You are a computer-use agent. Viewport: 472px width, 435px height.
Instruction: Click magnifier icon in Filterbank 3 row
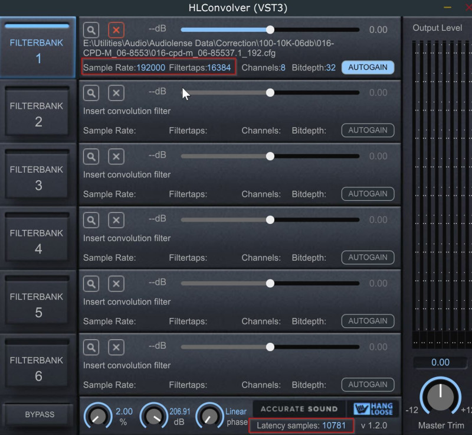(x=91, y=157)
